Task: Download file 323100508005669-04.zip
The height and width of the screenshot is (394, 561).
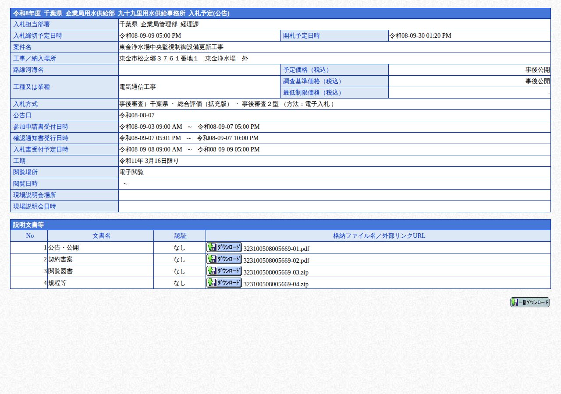Action: [224, 282]
